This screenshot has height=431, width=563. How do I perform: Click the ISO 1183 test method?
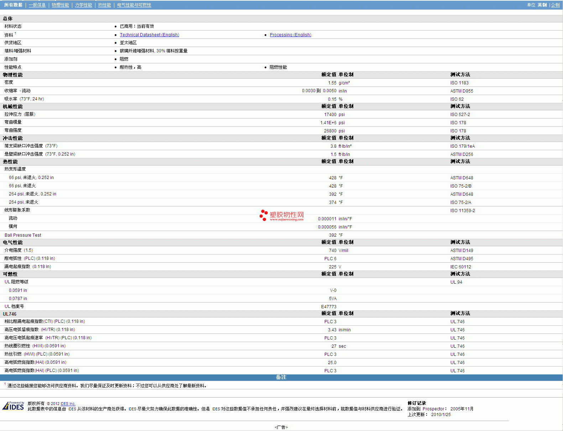pyautogui.click(x=459, y=83)
